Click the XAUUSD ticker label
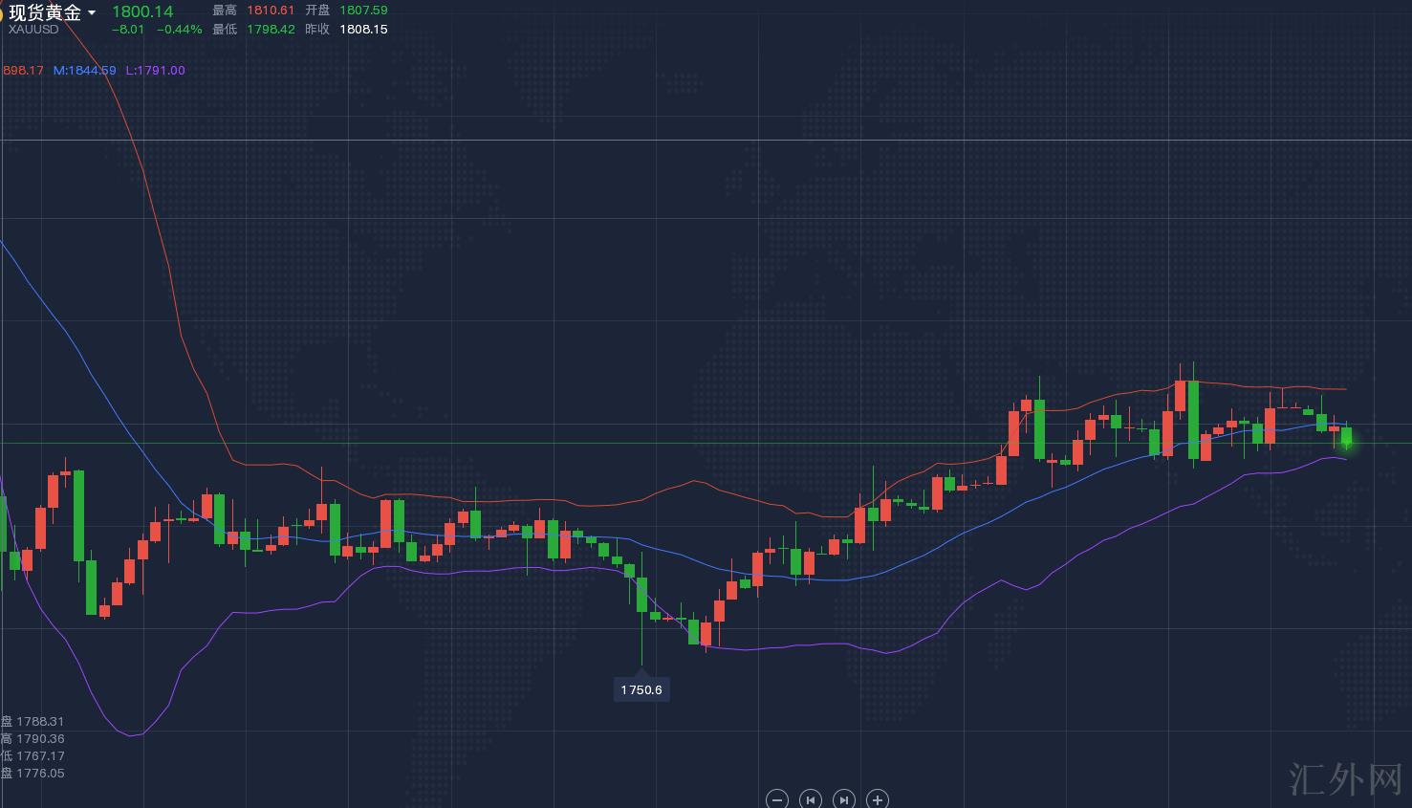The height and width of the screenshot is (808, 1412). (x=33, y=30)
